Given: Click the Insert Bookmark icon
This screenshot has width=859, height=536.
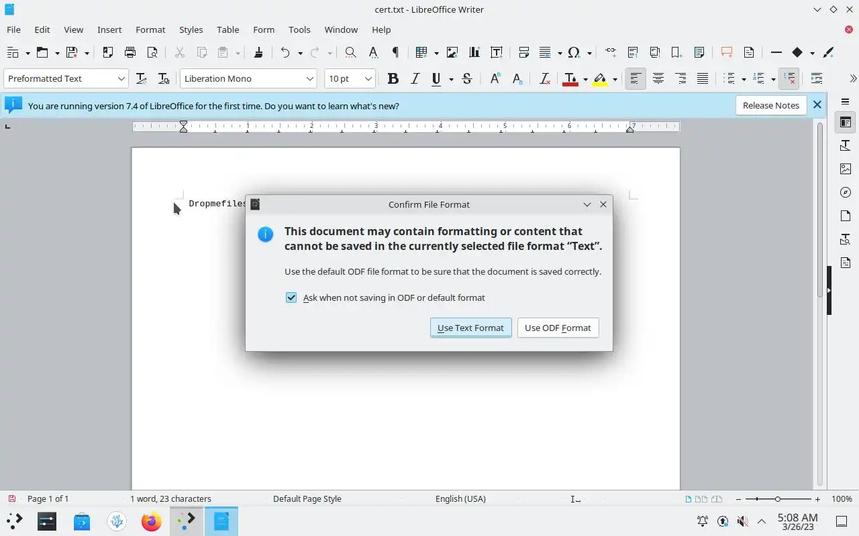Looking at the screenshot, I should pyautogui.click(x=676, y=52).
